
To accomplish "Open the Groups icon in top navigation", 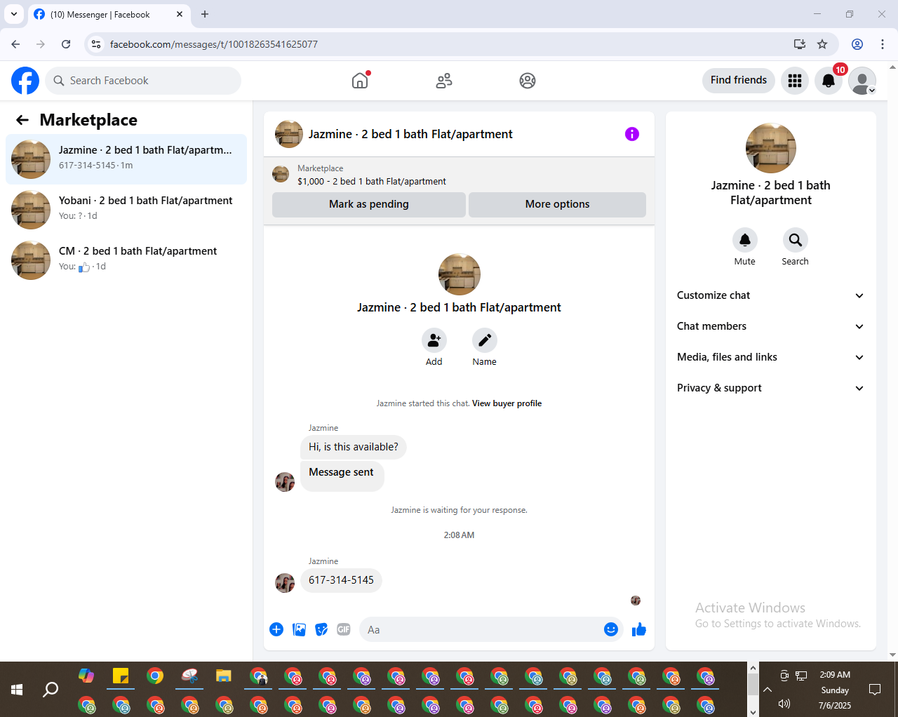I will pos(528,81).
